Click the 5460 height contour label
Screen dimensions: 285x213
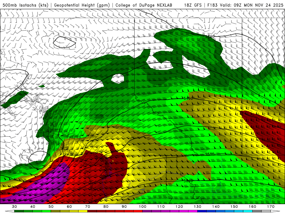pos(188,98)
